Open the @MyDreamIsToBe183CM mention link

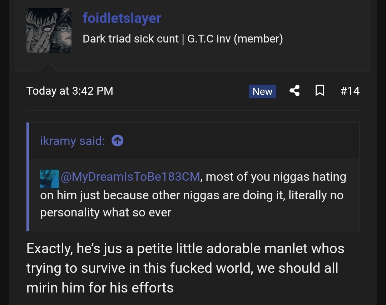pyautogui.click(x=130, y=177)
